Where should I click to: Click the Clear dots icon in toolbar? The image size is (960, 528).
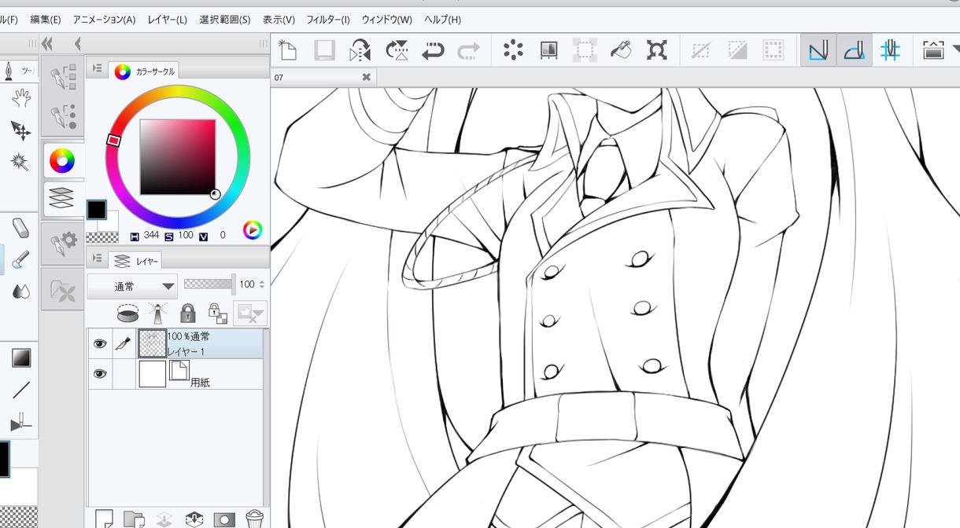[x=513, y=51]
